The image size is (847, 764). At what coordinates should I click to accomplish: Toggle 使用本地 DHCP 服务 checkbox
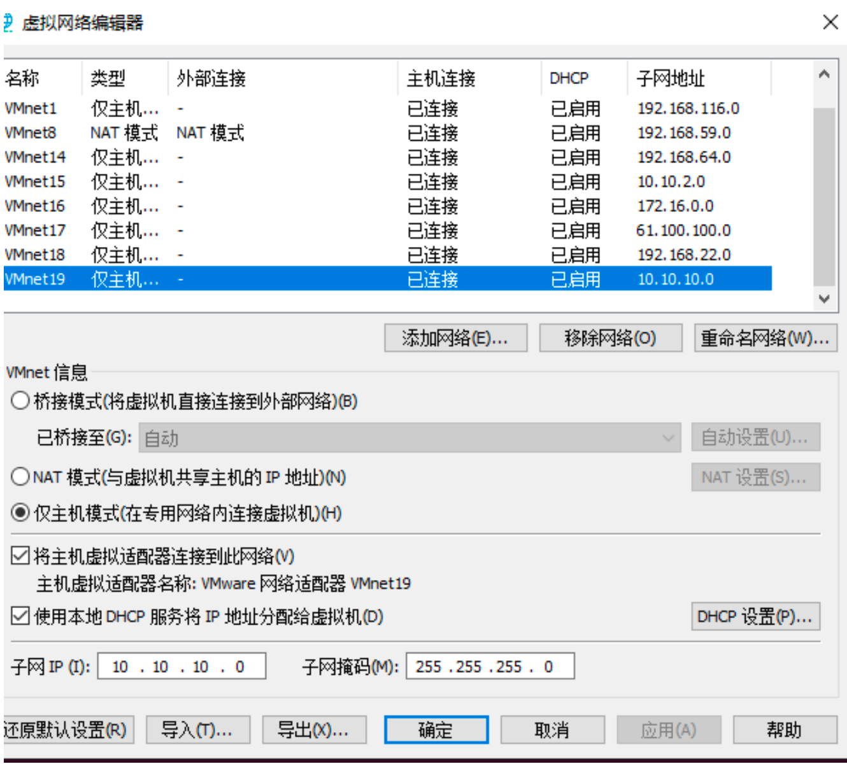tap(20, 616)
